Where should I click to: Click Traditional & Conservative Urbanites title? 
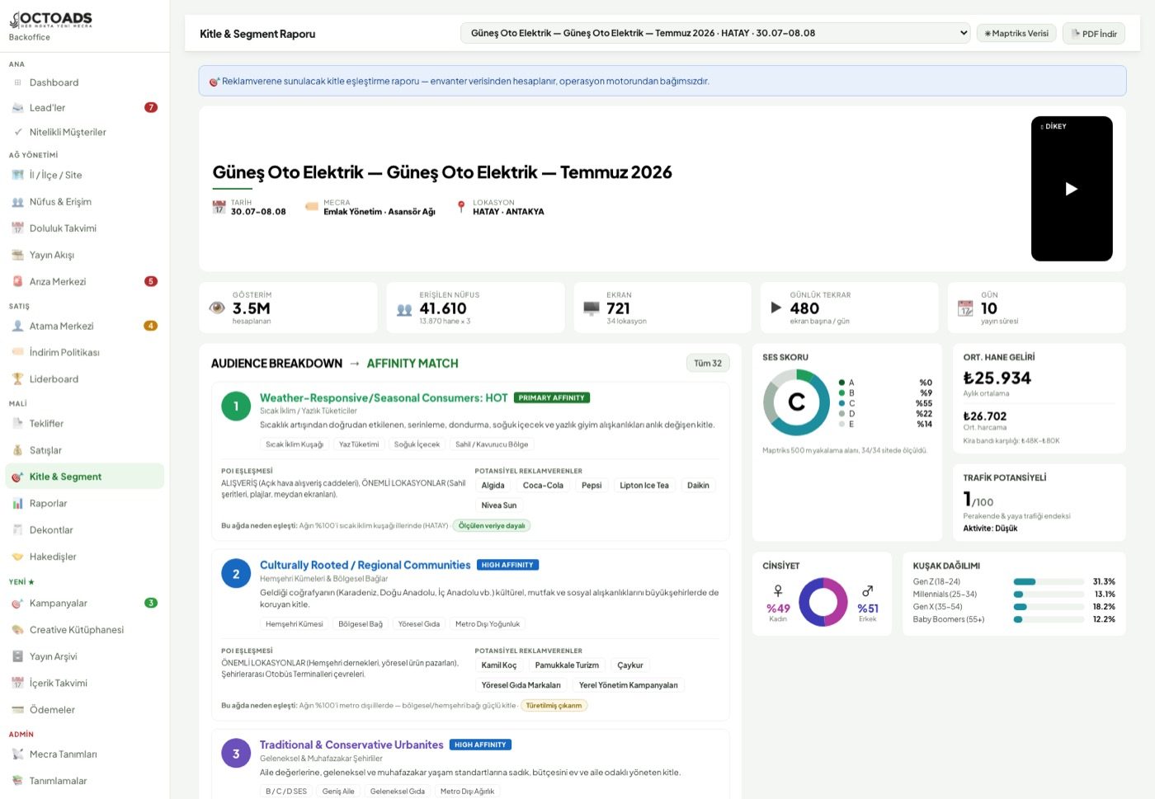pos(351,745)
